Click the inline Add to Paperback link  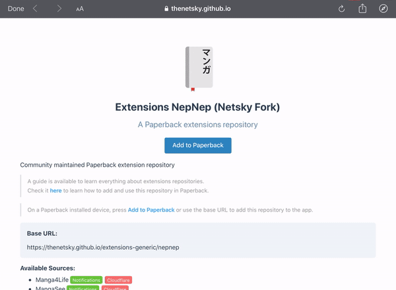pos(151,210)
